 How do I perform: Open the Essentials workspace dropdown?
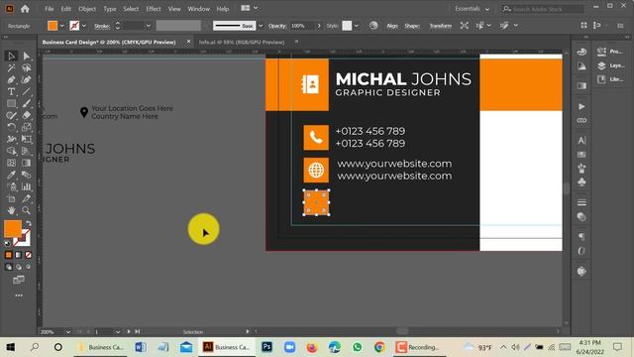coord(472,9)
